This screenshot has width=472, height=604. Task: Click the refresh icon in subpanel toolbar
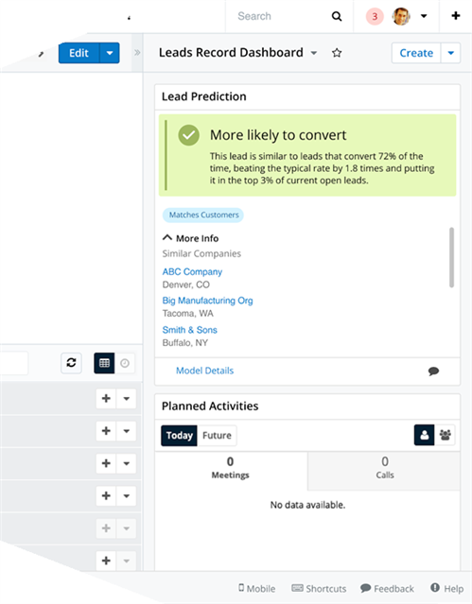(71, 363)
